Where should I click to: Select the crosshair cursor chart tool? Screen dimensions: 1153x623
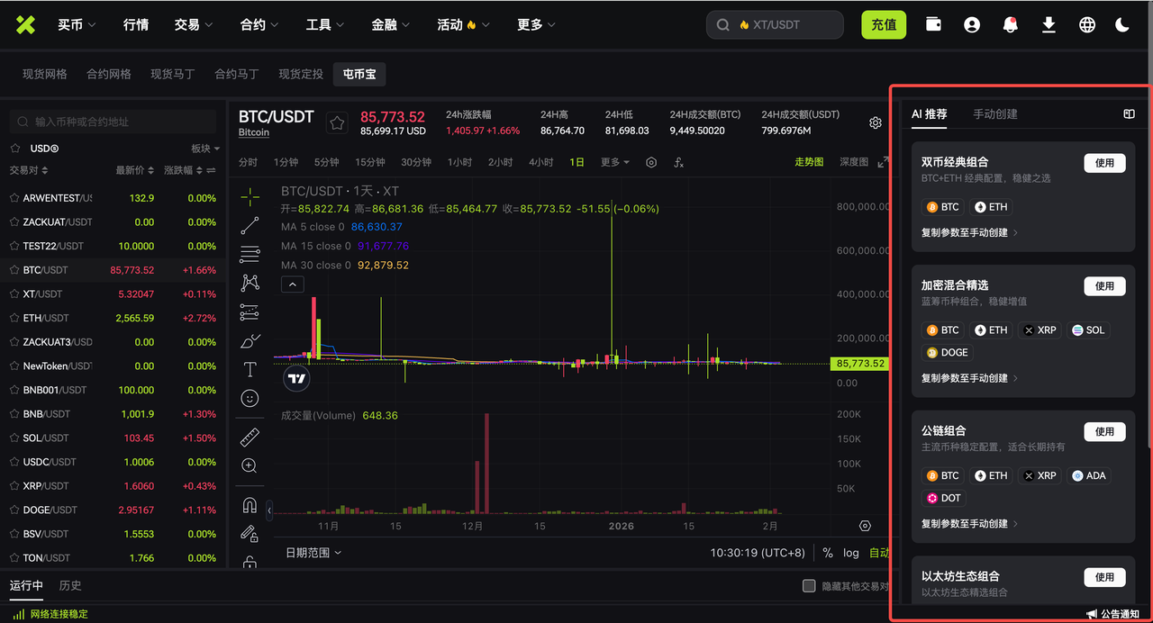pos(250,196)
